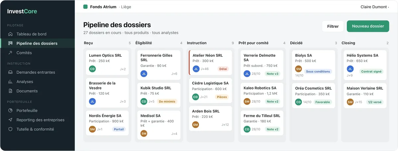Click the Comités gavel icon
398x151 pixels.
(10, 53)
